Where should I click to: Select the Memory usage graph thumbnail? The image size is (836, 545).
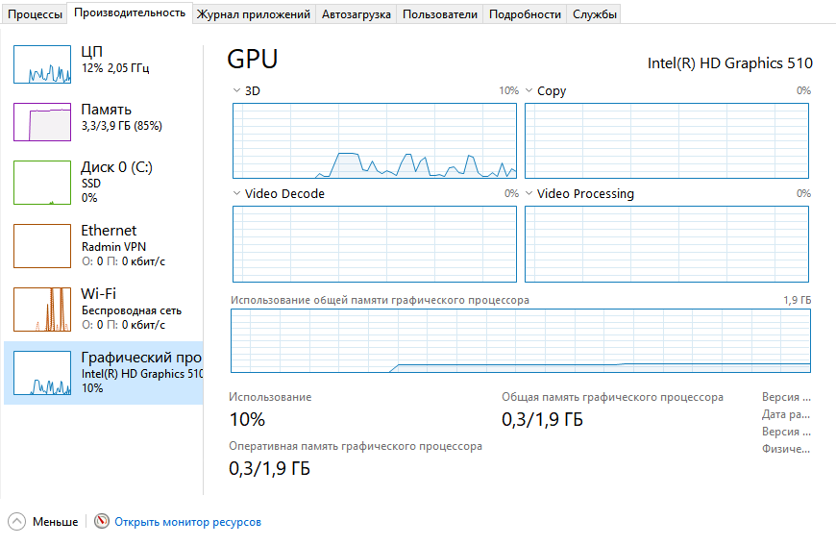42,122
